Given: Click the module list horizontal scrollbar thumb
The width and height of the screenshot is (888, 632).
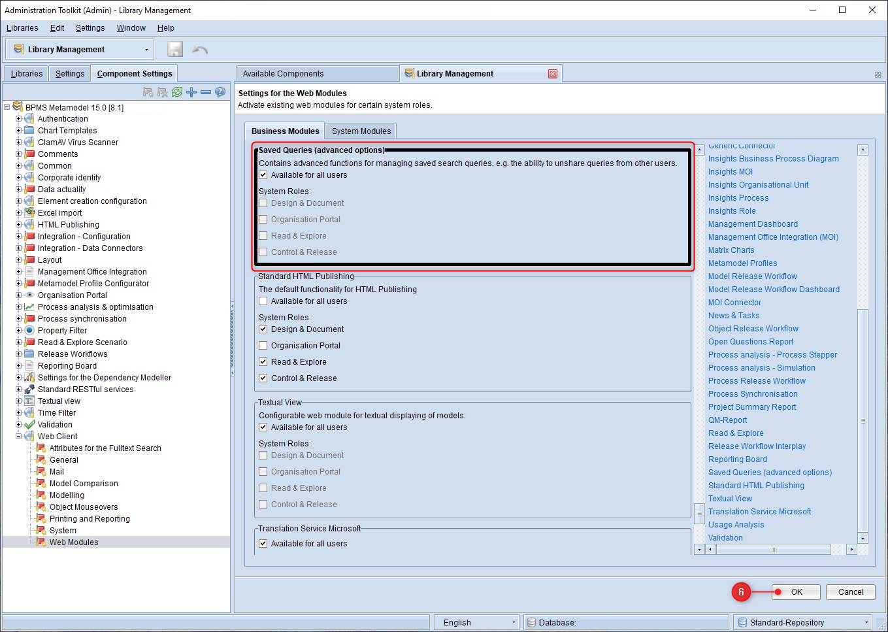Looking at the screenshot, I should tap(774, 550).
